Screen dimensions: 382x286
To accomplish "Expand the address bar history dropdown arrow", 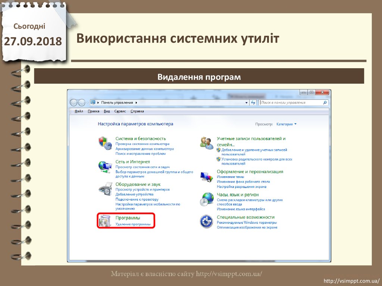I will [x=247, y=102].
